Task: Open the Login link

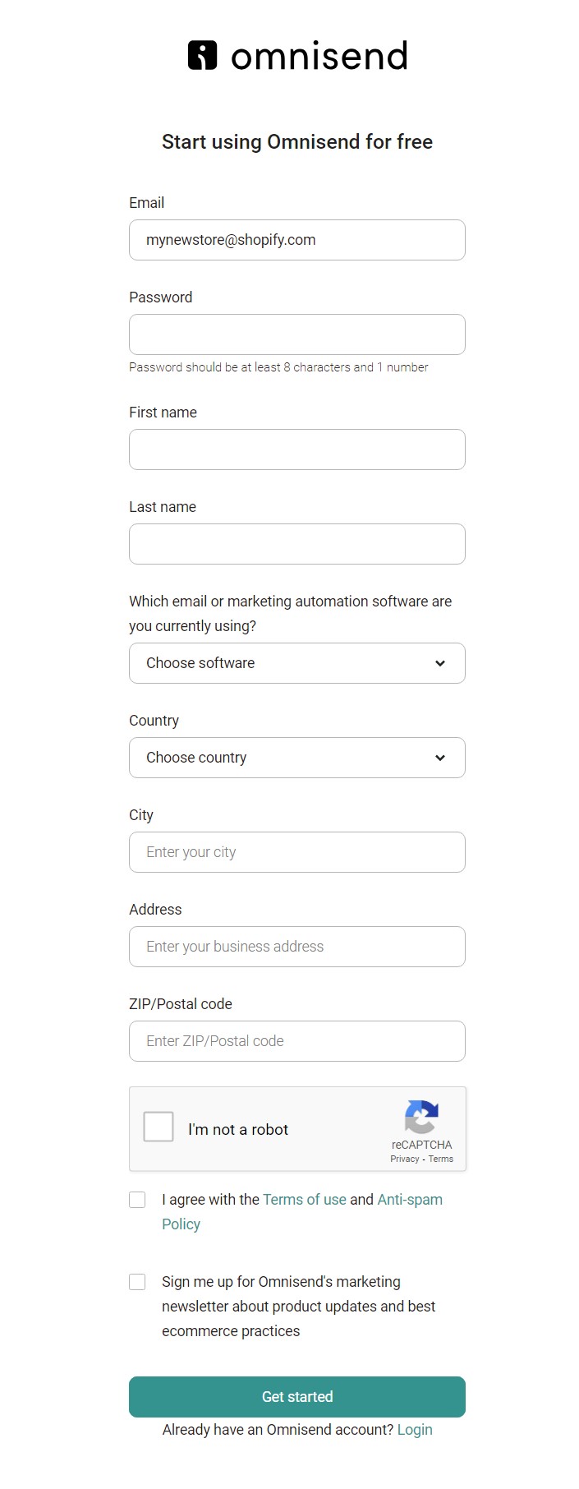Action: (x=414, y=1429)
